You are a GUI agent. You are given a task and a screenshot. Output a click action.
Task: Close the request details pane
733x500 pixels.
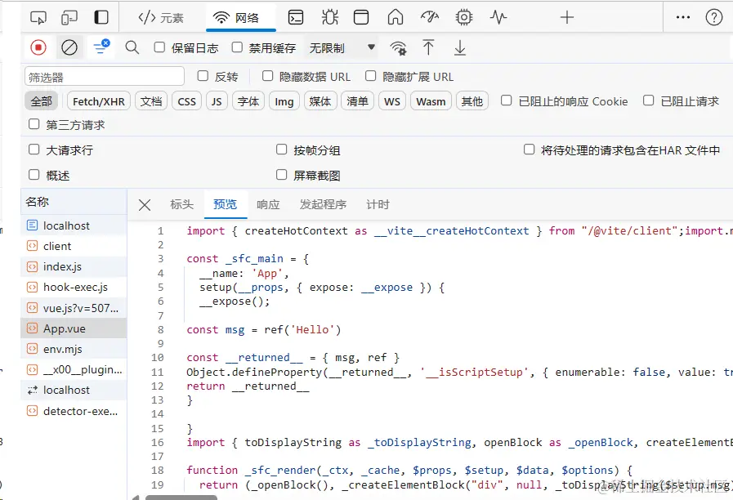point(145,205)
